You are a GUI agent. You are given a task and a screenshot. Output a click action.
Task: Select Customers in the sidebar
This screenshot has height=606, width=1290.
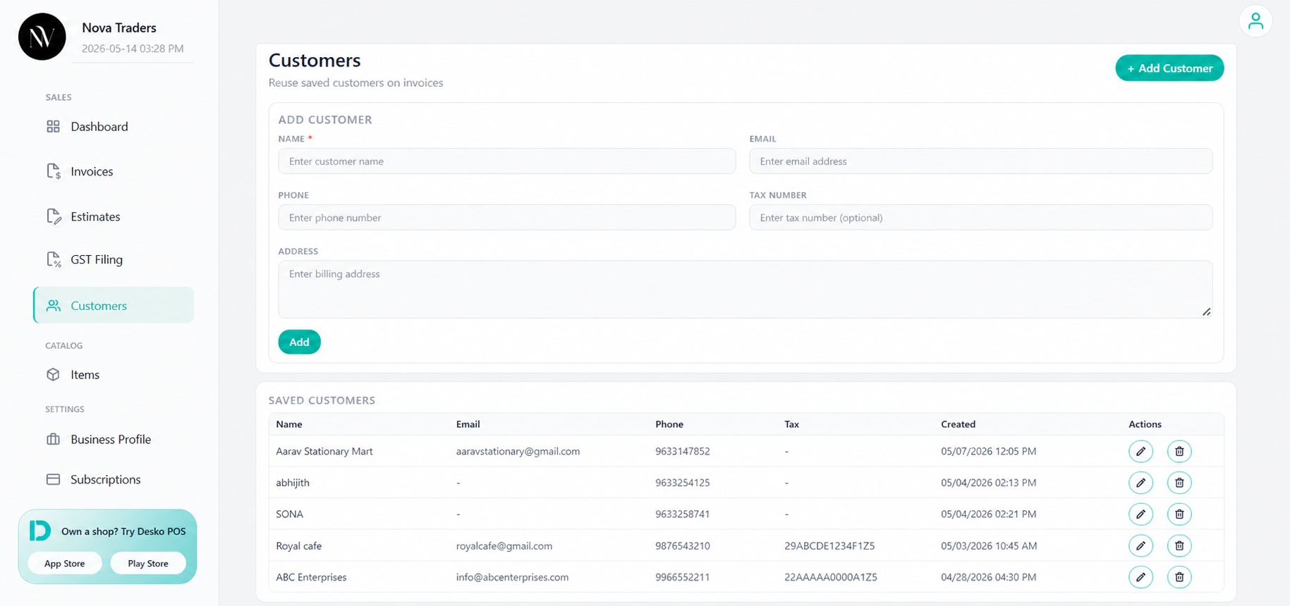[x=113, y=305]
